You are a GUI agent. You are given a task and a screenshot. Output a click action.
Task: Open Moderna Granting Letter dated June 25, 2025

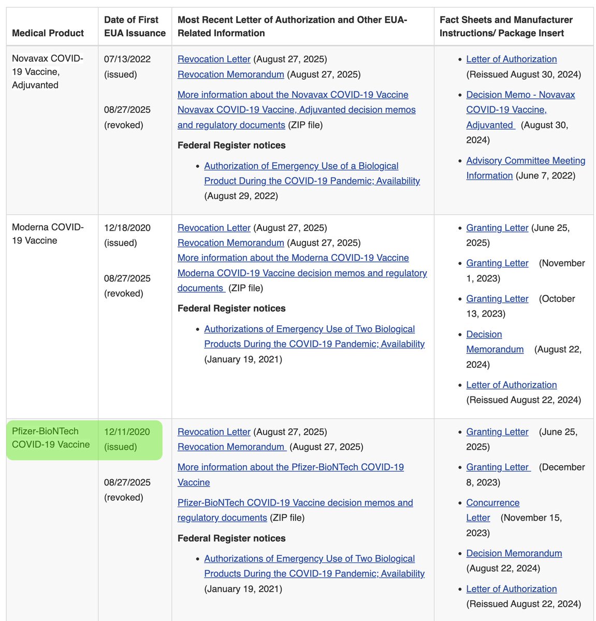497,228
